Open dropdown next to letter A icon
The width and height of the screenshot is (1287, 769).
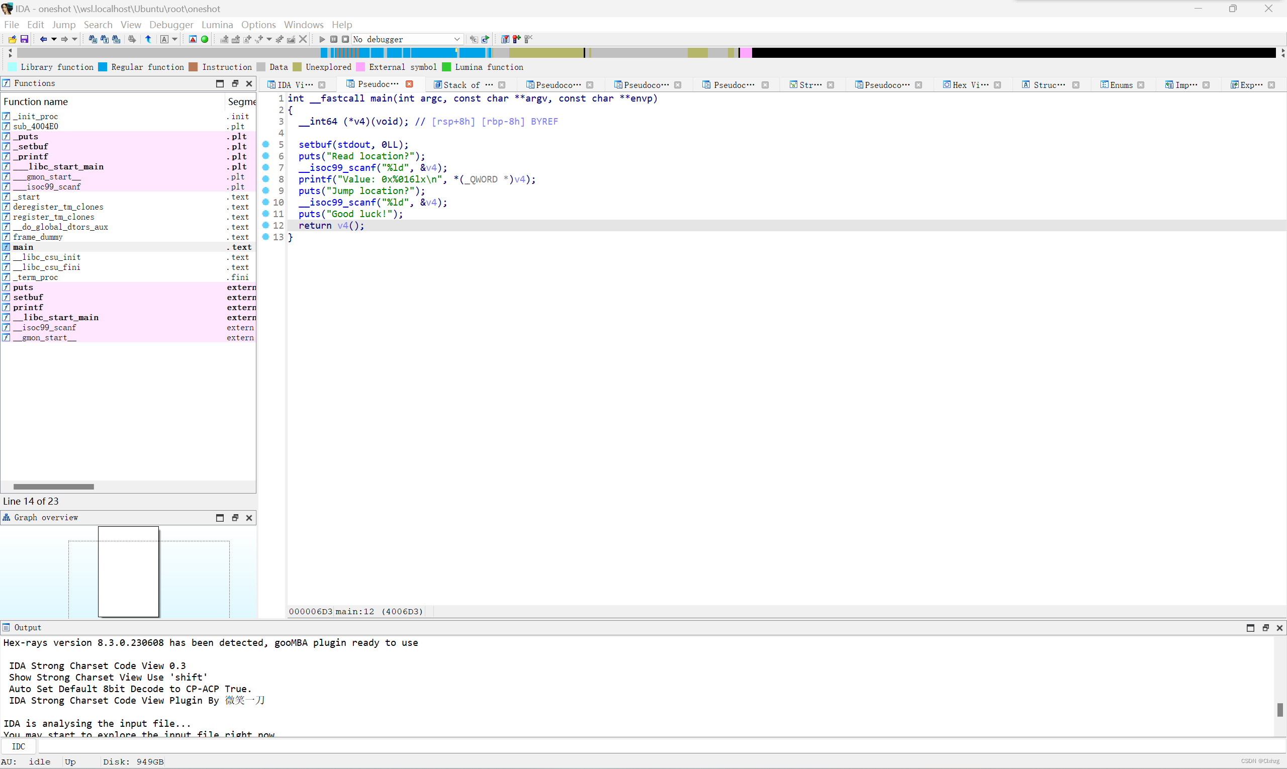tap(175, 39)
